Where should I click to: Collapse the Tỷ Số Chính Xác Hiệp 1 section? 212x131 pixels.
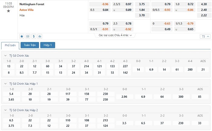pos(6,84)
